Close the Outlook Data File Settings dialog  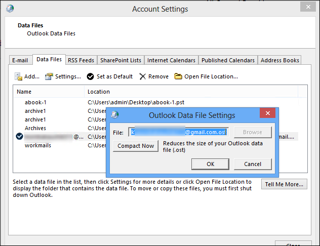pyautogui.click(x=267, y=113)
